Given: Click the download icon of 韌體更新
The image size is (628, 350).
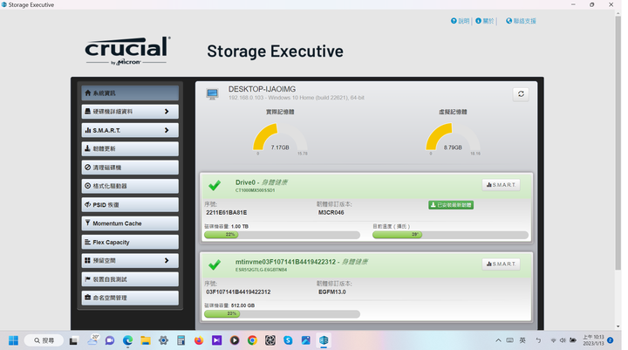Looking at the screenshot, I should (x=88, y=148).
